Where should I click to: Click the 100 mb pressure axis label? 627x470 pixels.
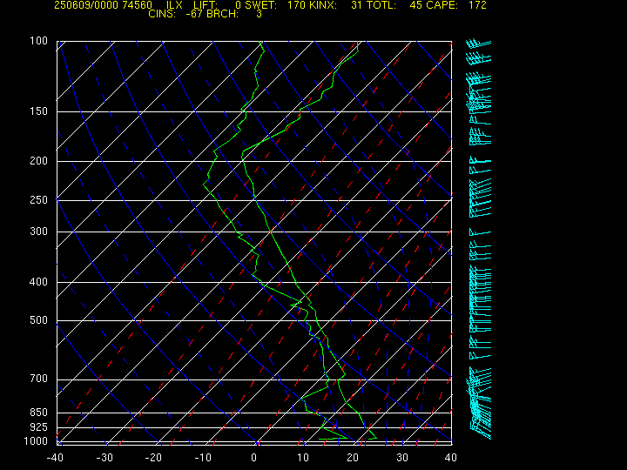[39, 41]
